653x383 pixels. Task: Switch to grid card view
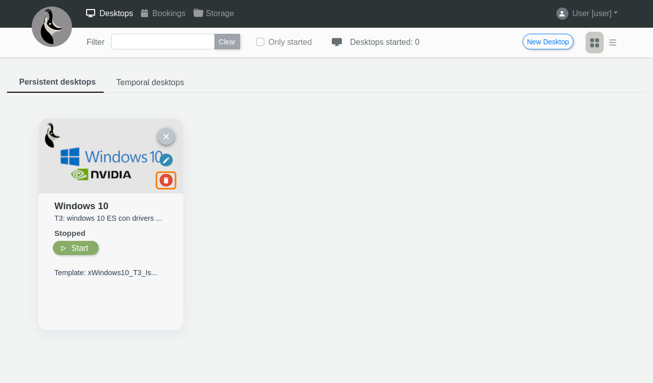tap(594, 42)
